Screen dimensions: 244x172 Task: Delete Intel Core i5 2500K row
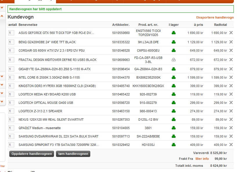(x=231, y=77)
